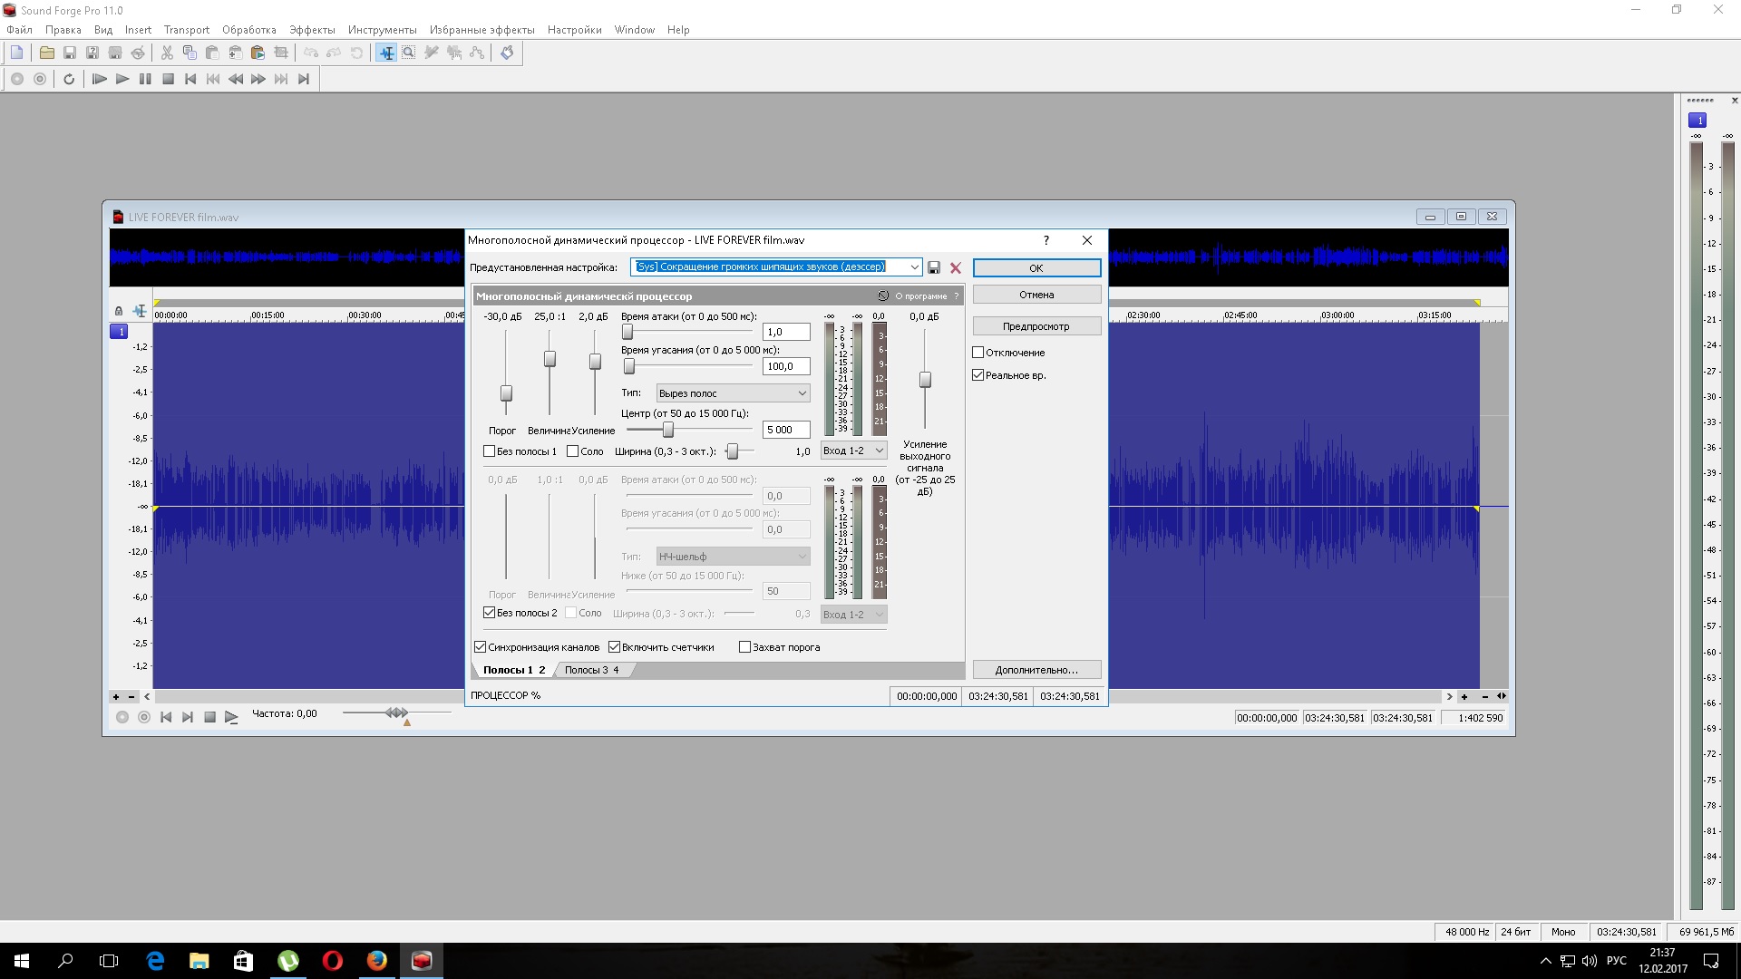The image size is (1741, 979).
Task: Click the Open folder toolbar icon
Action: [x=47, y=53]
